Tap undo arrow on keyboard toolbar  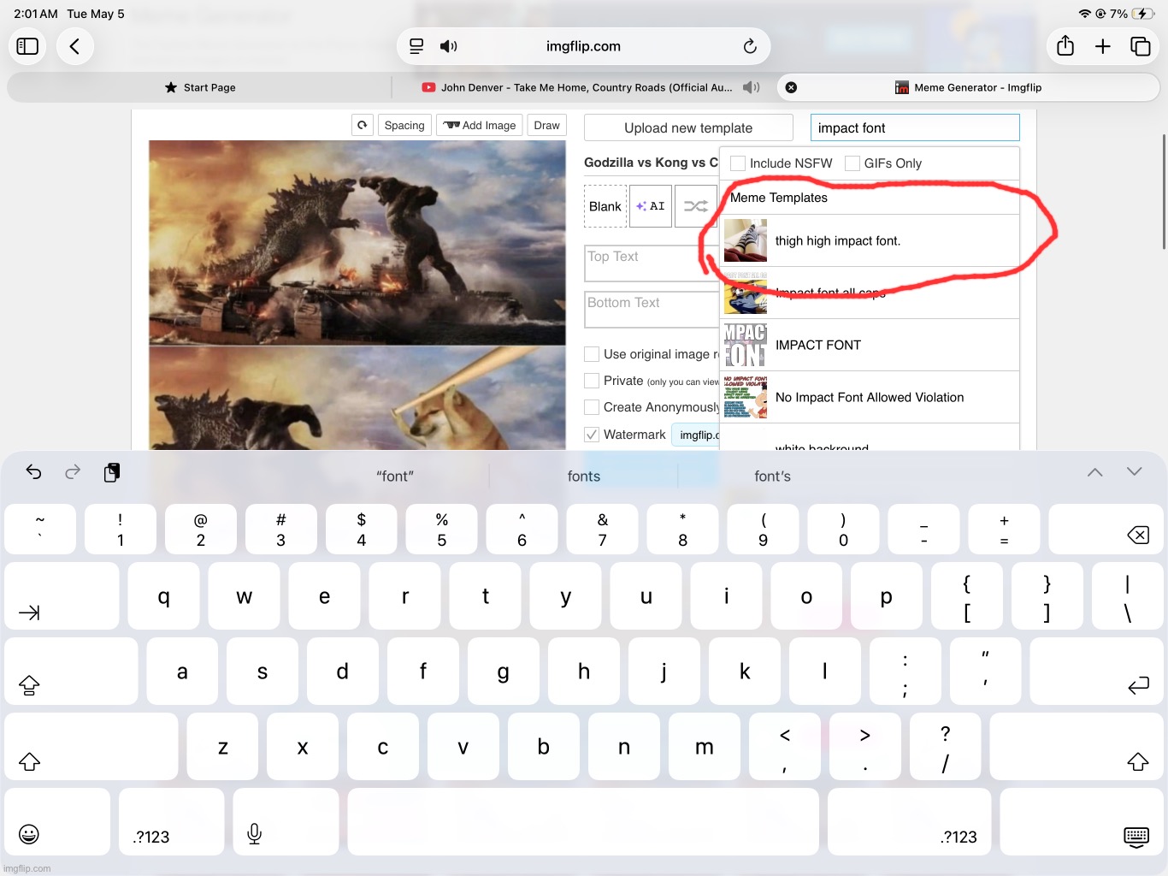(33, 472)
